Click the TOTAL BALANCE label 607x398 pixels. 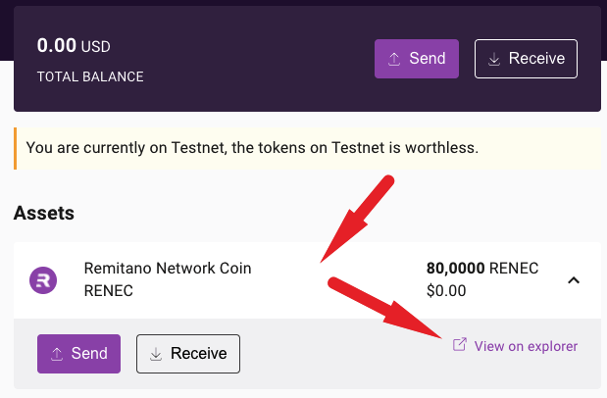[x=90, y=76]
